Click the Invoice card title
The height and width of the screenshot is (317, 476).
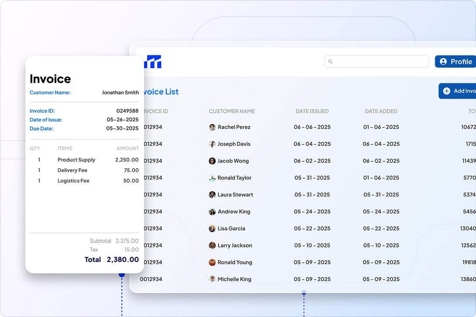coord(50,79)
